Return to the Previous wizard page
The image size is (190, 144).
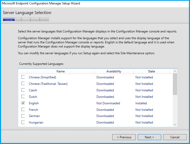coord(124,137)
